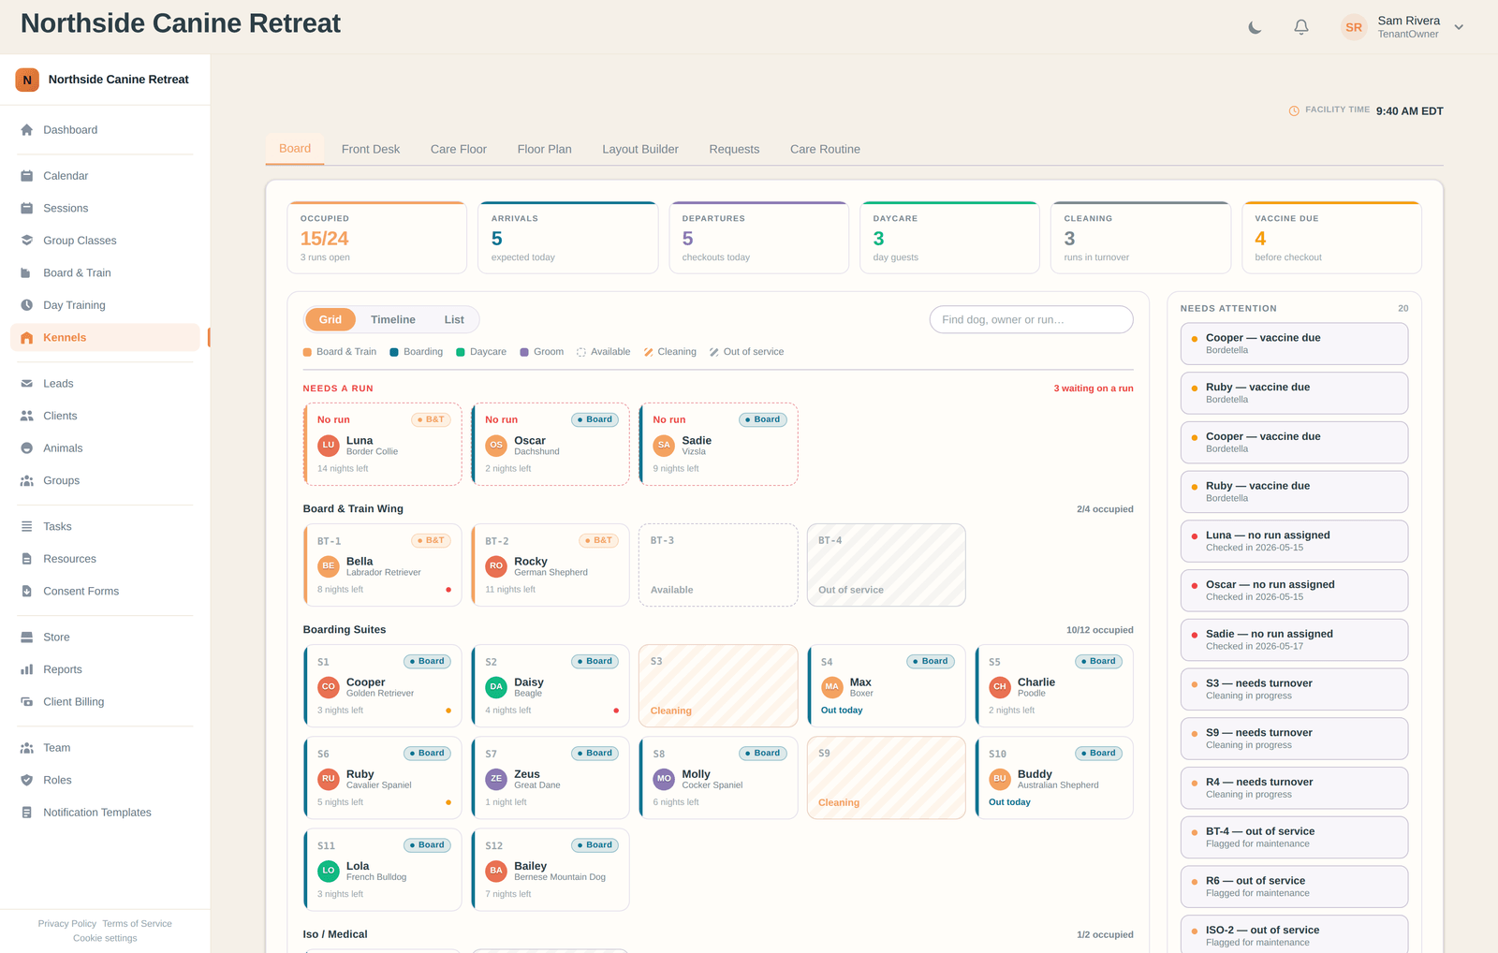Click the Group Classes graduation cap icon
1498x953 pixels.
(26, 241)
